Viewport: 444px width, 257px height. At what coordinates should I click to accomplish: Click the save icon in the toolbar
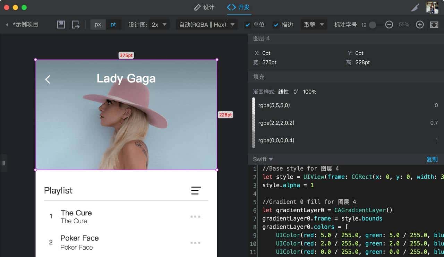tap(61, 25)
